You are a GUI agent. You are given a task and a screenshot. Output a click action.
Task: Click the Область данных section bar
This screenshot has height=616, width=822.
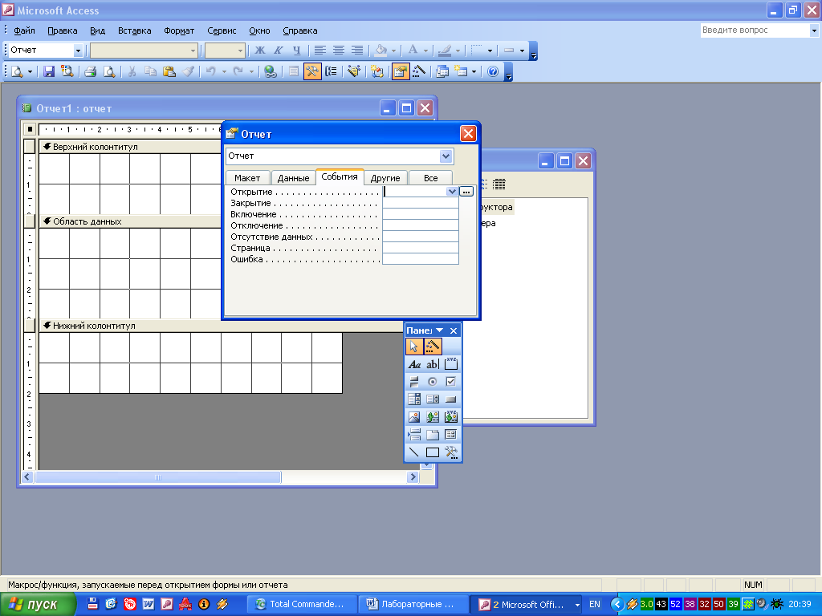pos(130,221)
